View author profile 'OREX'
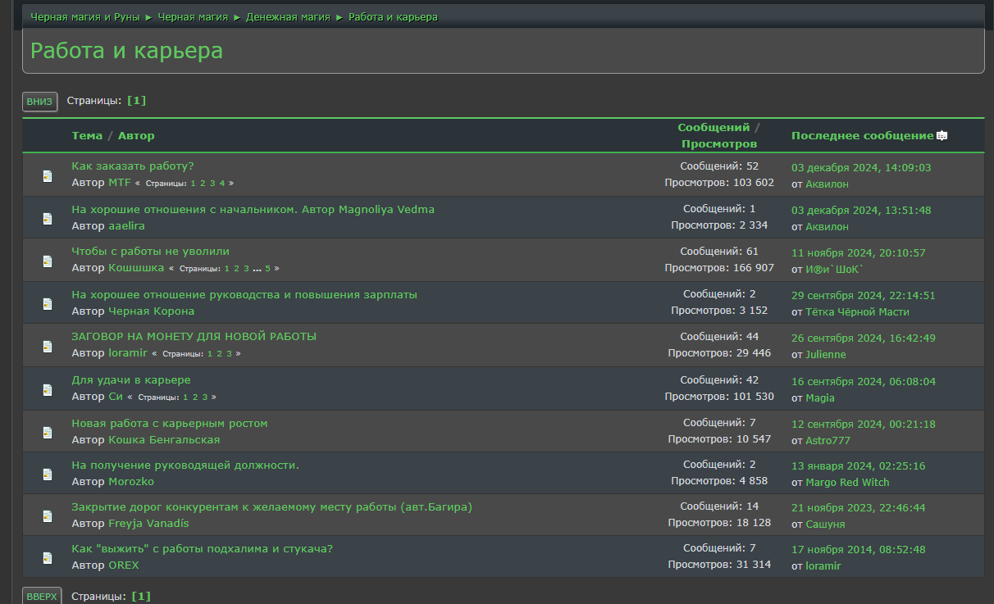Screen dimensions: 994x604 (x=124, y=565)
